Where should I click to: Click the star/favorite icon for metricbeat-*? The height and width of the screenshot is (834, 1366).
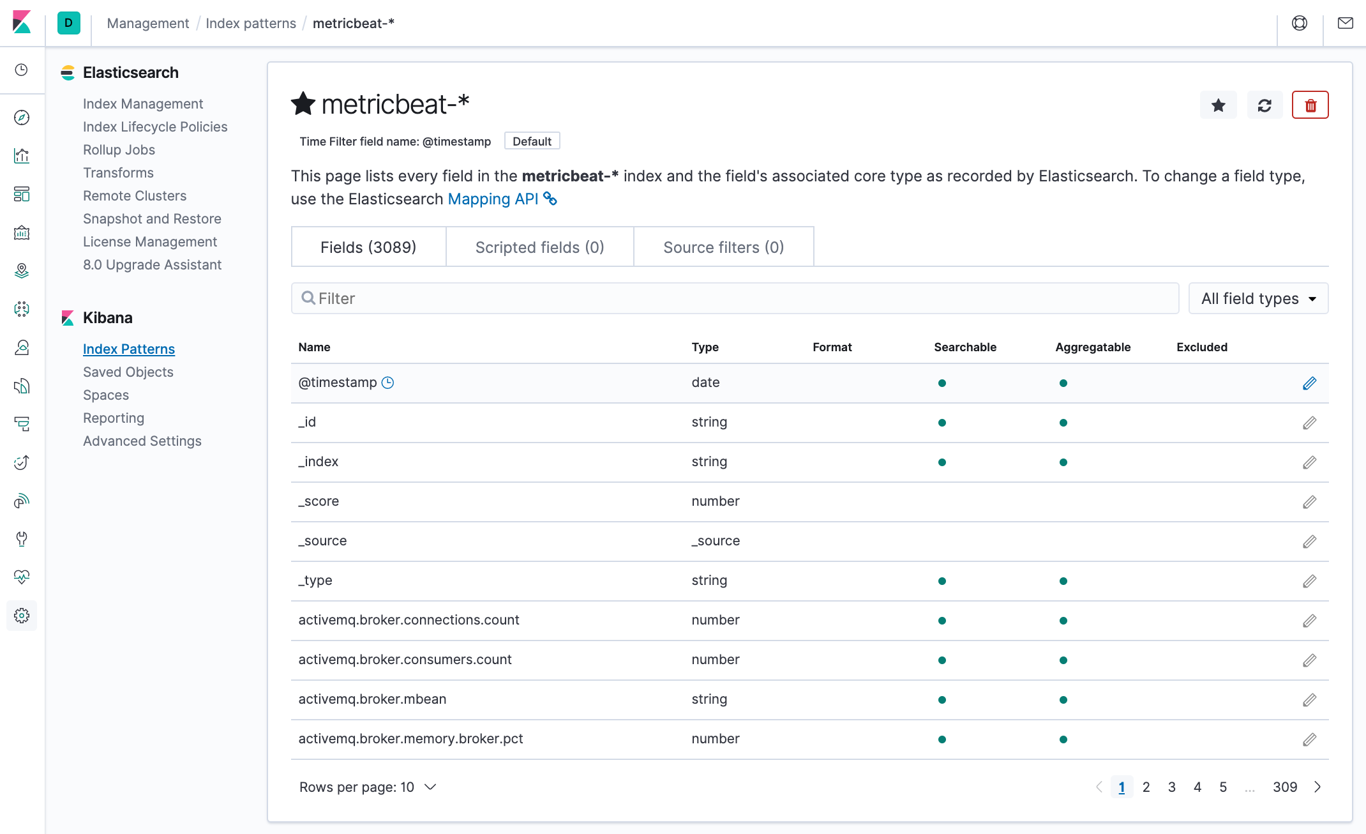click(x=1219, y=105)
